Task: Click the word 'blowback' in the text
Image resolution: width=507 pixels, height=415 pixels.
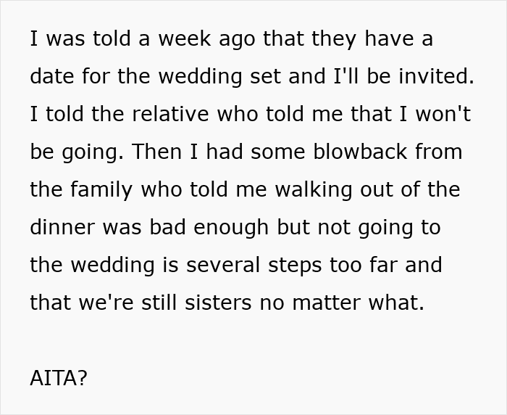Action: pyautogui.click(x=360, y=152)
